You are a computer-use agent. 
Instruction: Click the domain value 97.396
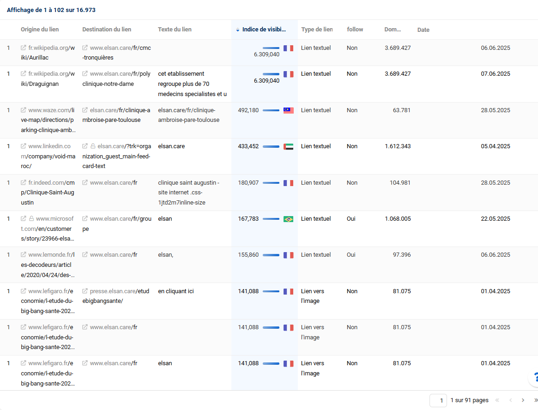click(402, 254)
